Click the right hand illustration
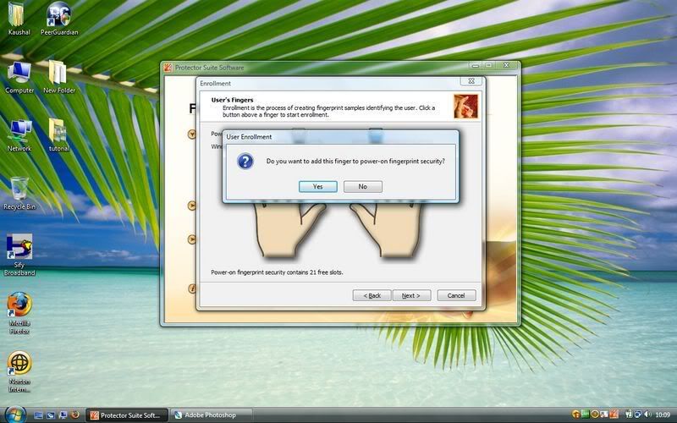Viewport: 677px width, 423px height. point(388,229)
